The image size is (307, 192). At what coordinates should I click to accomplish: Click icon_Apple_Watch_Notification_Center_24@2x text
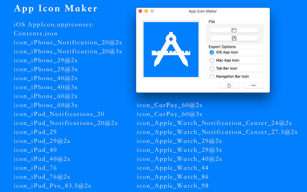pos(215,123)
